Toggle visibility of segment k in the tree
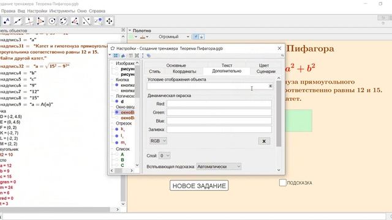This screenshot has width=392, height=220. pyautogui.click(x=116, y=129)
